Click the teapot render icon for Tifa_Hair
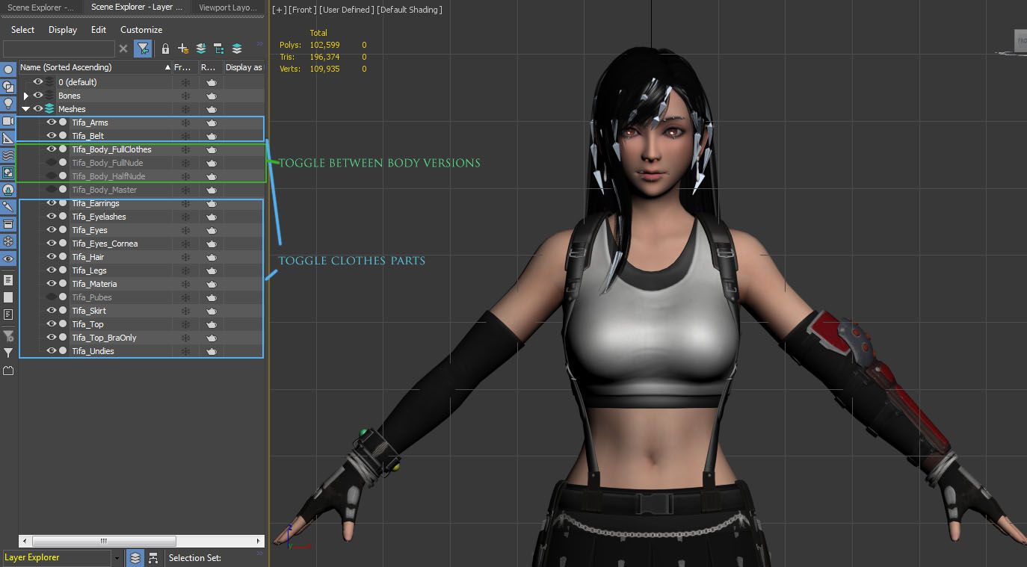Image resolution: width=1027 pixels, height=567 pixels. (x=212, y=257)
